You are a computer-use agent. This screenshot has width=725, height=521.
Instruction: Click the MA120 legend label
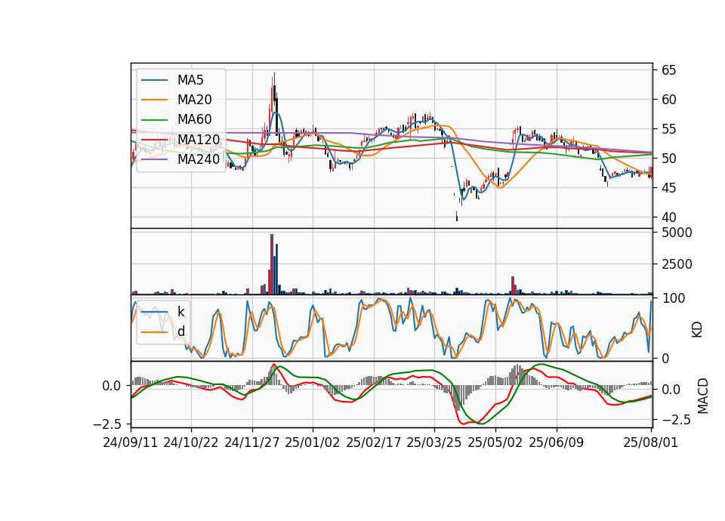(199, 139)
